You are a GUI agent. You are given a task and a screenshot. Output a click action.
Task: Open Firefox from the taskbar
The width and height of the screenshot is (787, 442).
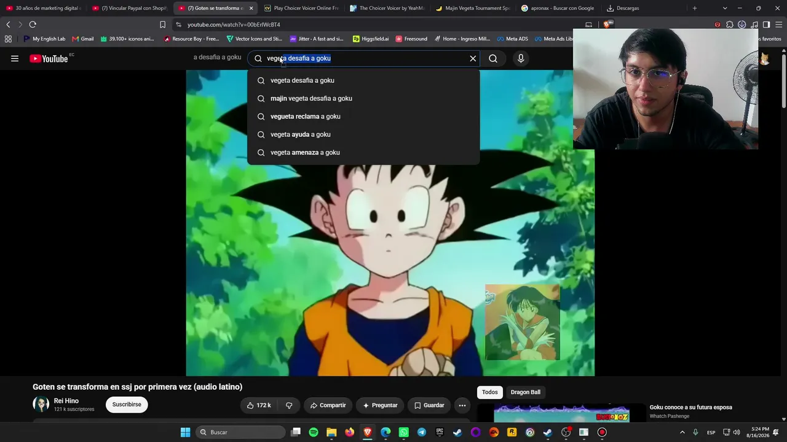pyautogui.click(x=350, y=432)
